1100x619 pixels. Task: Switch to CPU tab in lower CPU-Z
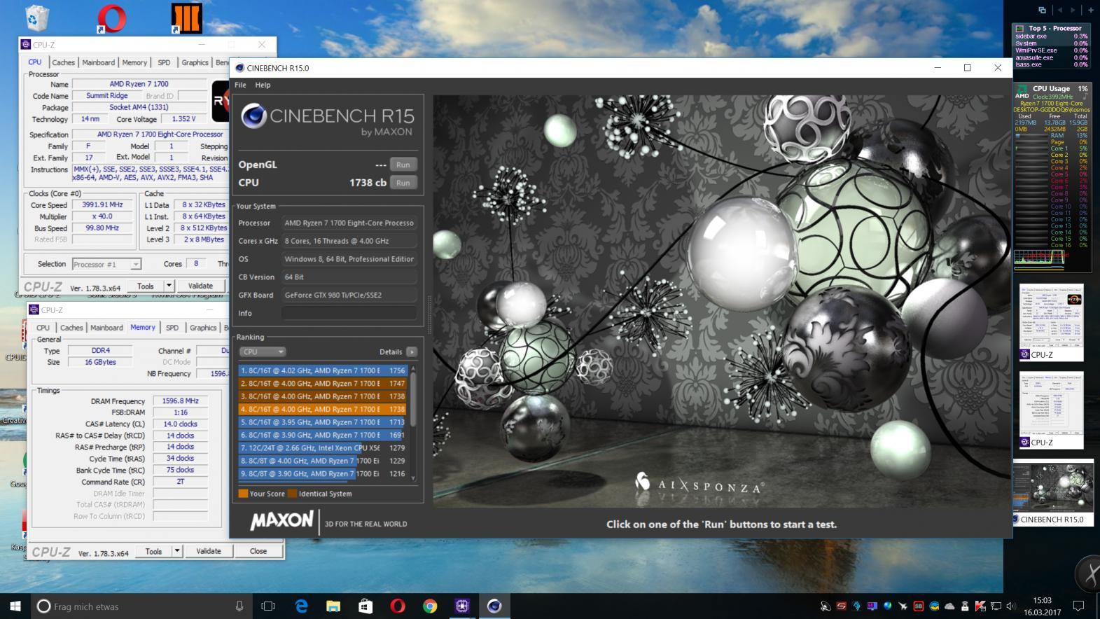[43, 328]
